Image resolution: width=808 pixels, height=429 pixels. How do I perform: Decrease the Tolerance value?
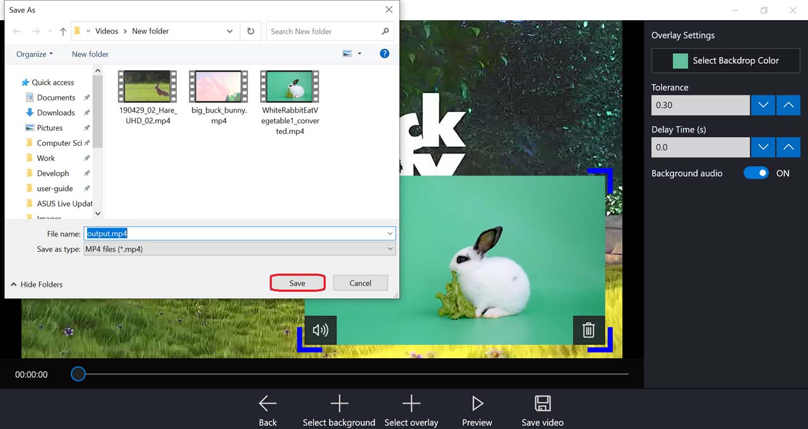click(x=763, y=106)
